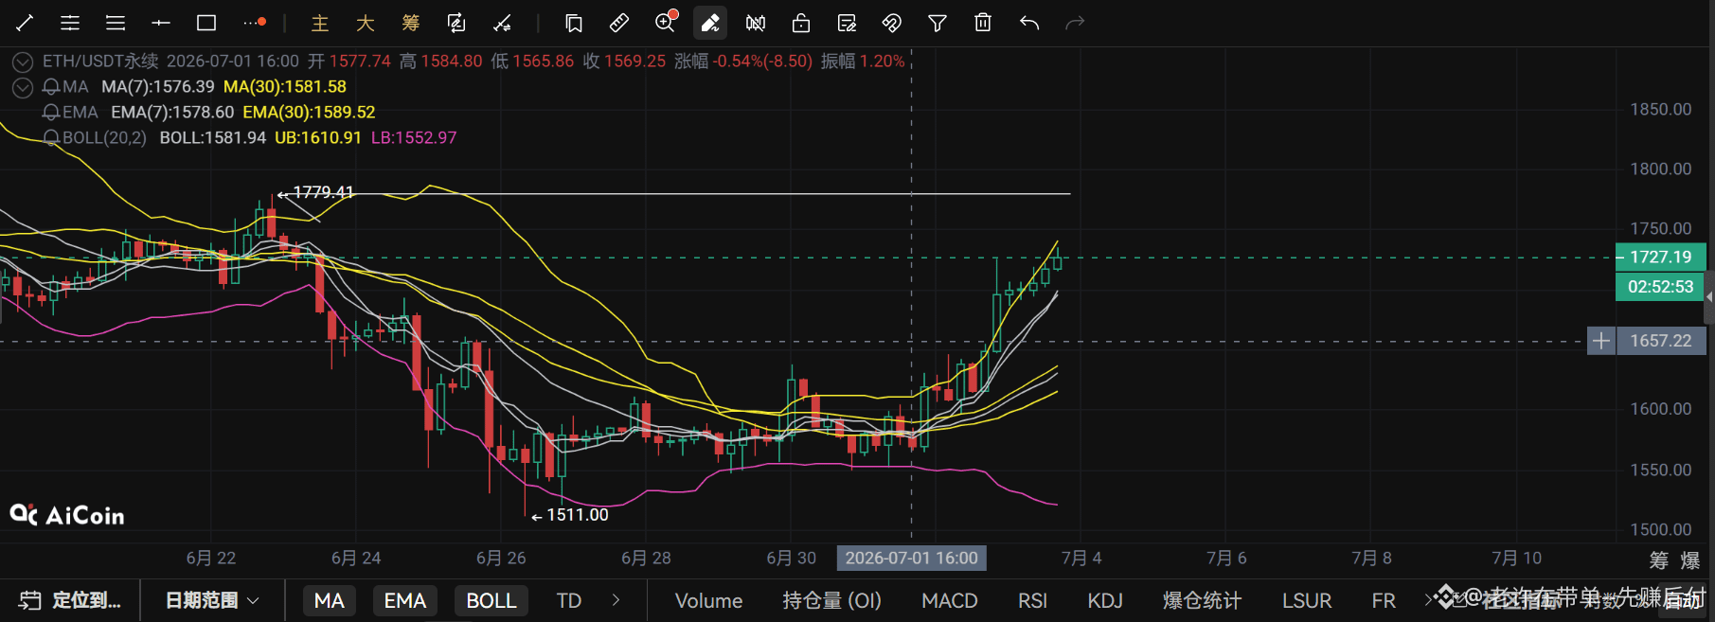The height and width of the screenshot is (622, 1715).
Task: Click the current price label 1727.19
Action: [x=1660, y=257]
